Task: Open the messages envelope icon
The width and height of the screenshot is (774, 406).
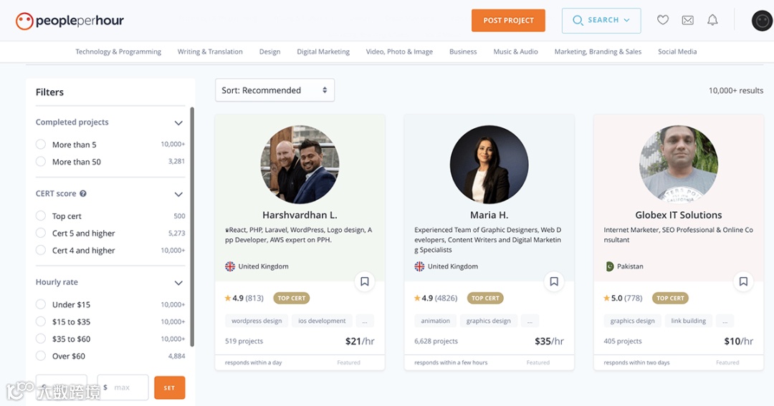Action: click(688, 20)
